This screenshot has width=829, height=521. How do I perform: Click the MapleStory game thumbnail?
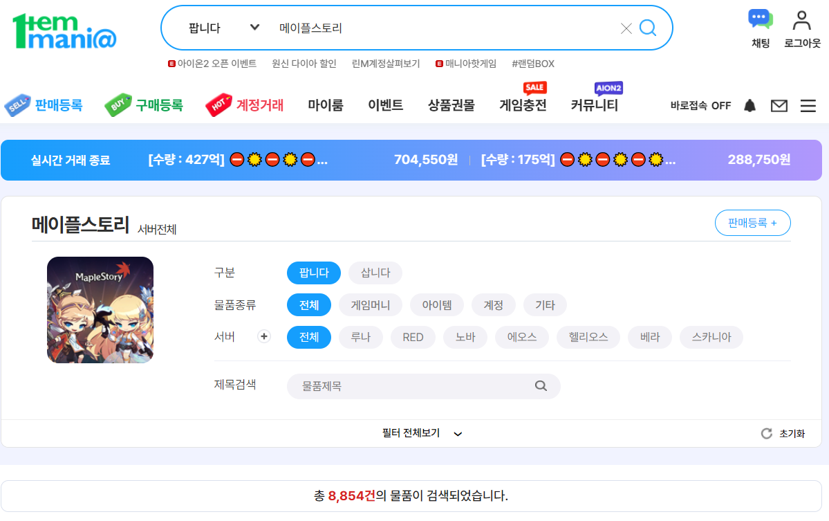pyautogui.click(x=100, y=310)
